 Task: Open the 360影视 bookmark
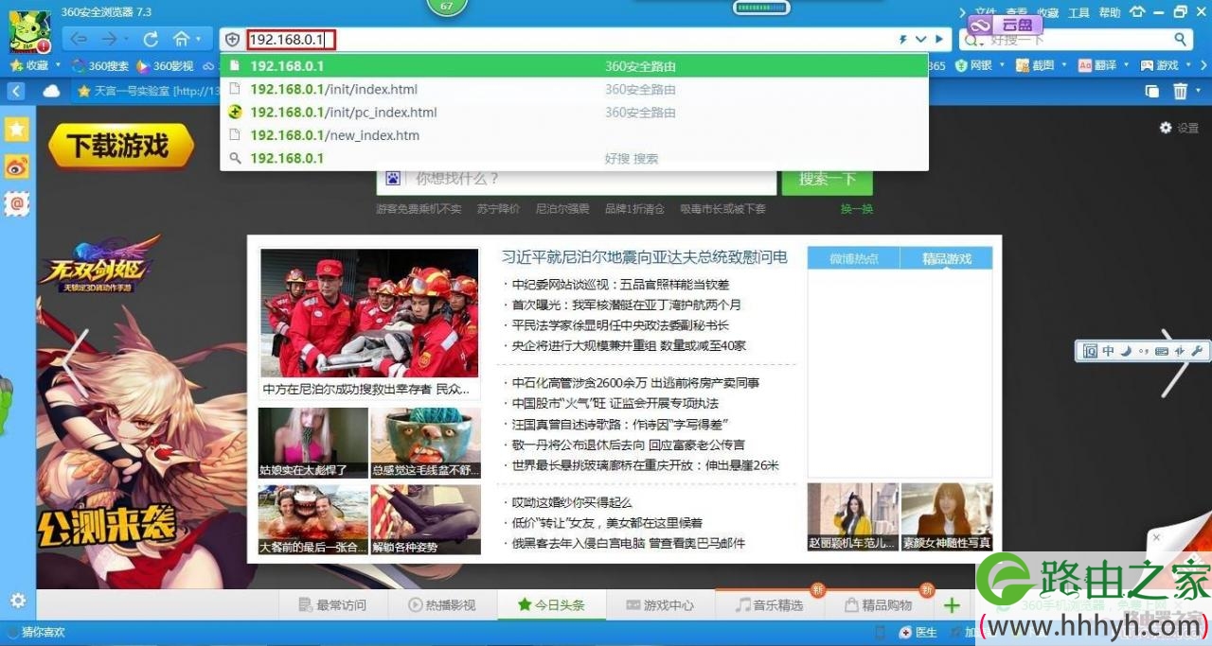(165, 65)
